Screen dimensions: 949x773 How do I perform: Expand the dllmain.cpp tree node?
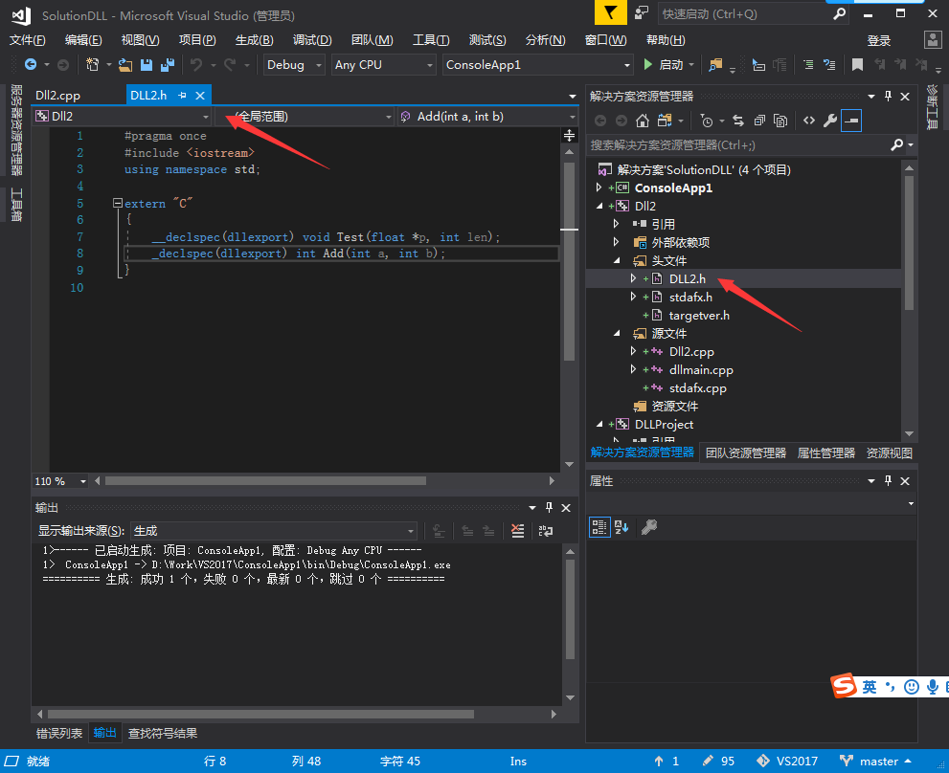633,369
